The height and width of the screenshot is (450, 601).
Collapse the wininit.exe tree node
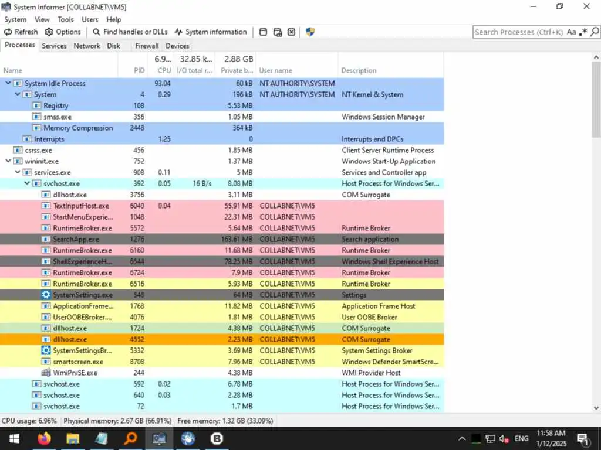8,161
